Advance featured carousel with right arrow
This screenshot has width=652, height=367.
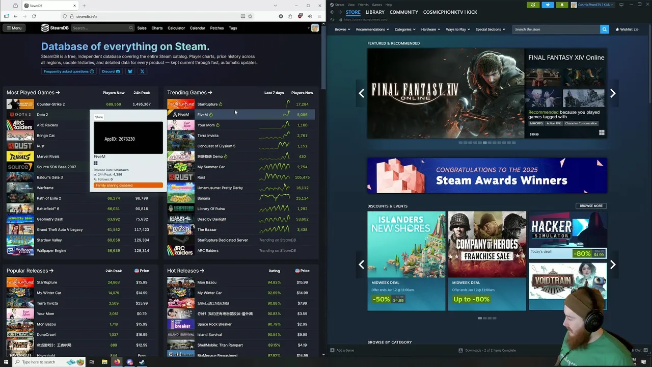click(613, 93)
